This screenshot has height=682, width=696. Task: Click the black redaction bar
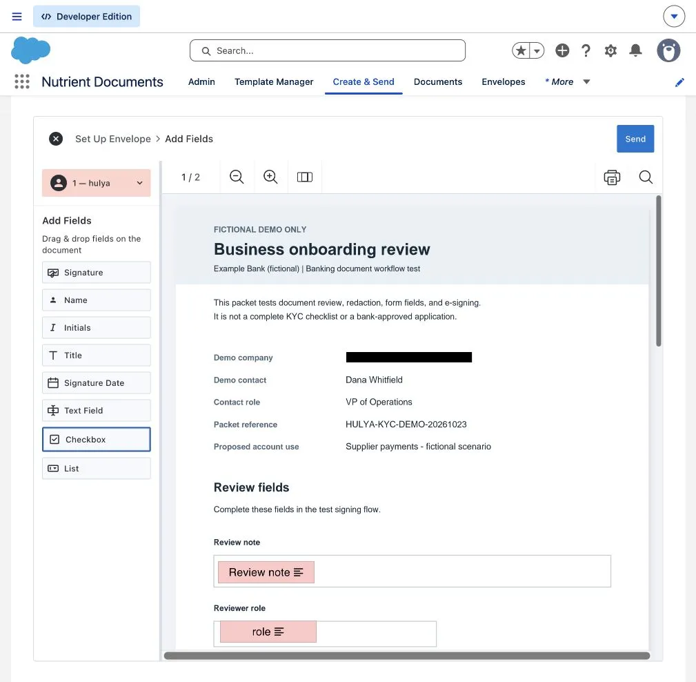pos(409,357)
